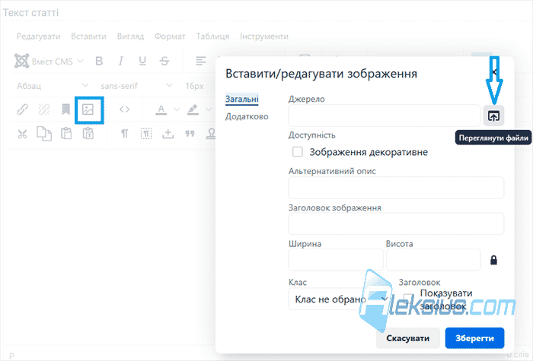
Task: Click the Заголовок зображення input field
Action: pyautogui.click(x=396, y=223)
